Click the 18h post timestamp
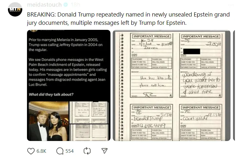Viewport: 240px width, 161px height. pos(76,5)
